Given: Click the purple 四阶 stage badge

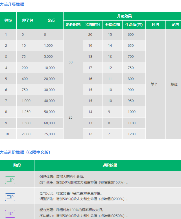Looking at the screenshot, I should tap(10, 213).
